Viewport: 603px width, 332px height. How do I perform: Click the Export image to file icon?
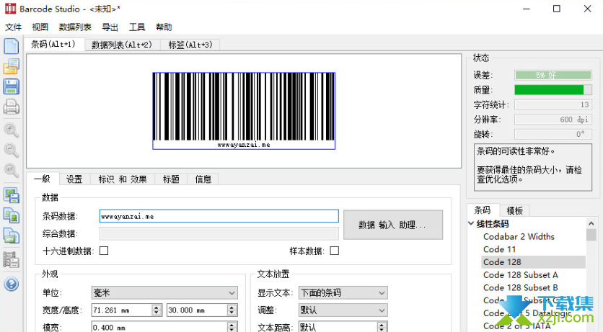[x=11, y=196]
